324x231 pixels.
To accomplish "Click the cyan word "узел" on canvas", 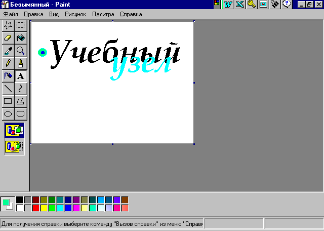I will 141,67.
